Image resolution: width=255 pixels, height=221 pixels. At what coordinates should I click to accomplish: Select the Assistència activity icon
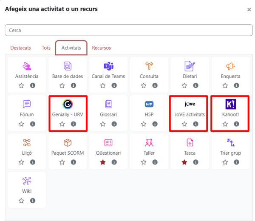click(x=27, y=66)
